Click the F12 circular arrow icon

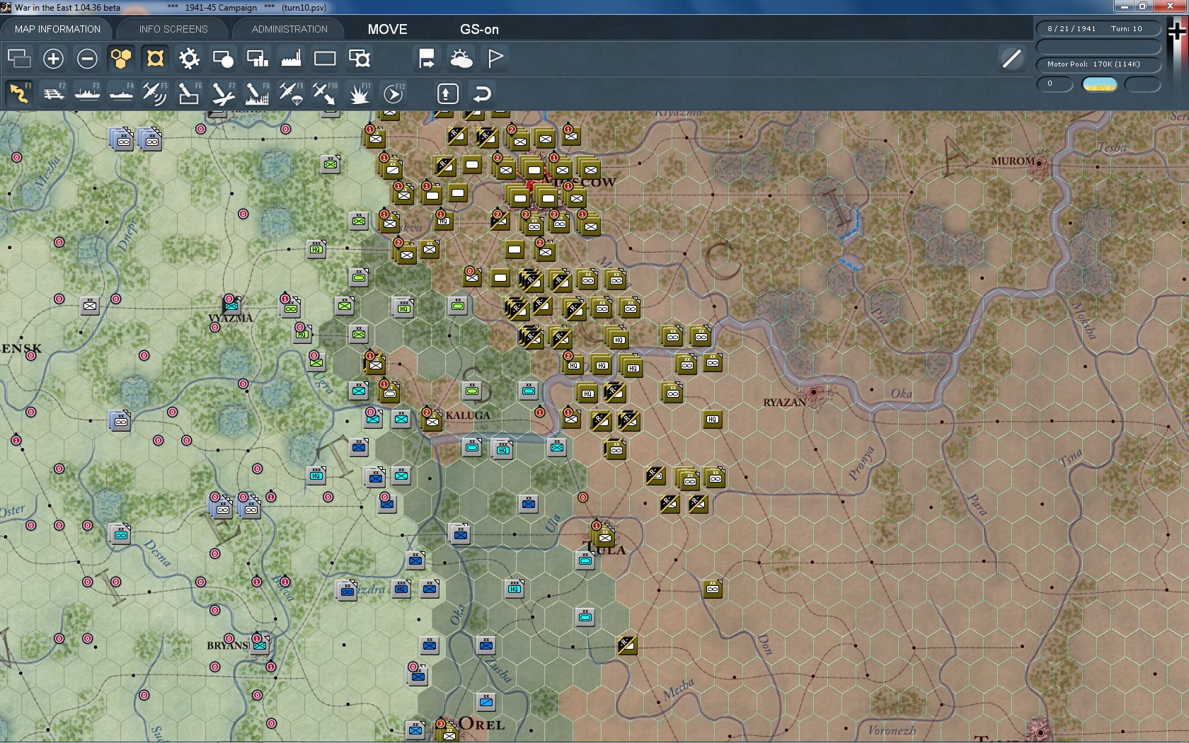pos(394,93)
